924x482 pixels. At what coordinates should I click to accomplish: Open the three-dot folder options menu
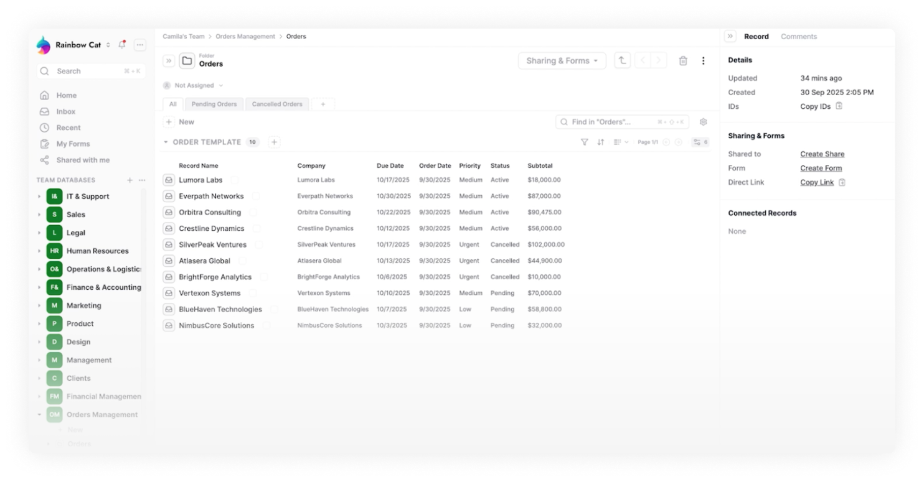704,61
